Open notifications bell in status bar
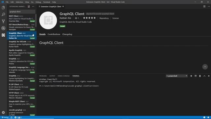This screenshot has width=211, height=119. [x=208, y=117]
